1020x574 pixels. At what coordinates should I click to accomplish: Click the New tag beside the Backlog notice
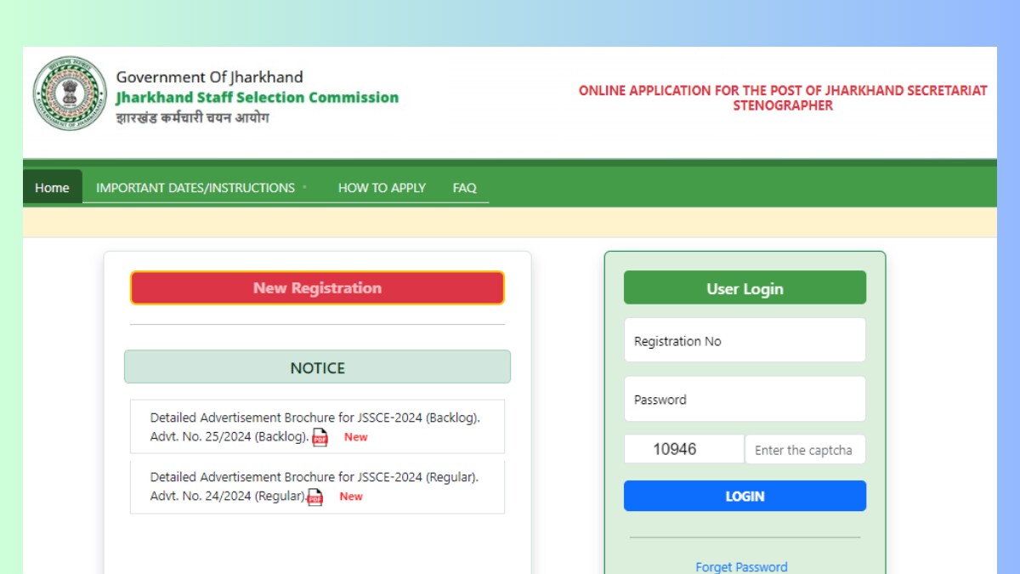pos(355,437)
